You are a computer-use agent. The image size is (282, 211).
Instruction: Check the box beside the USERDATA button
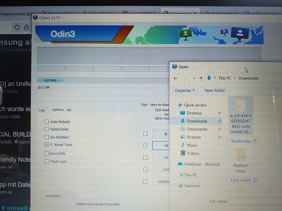(145, 181)
